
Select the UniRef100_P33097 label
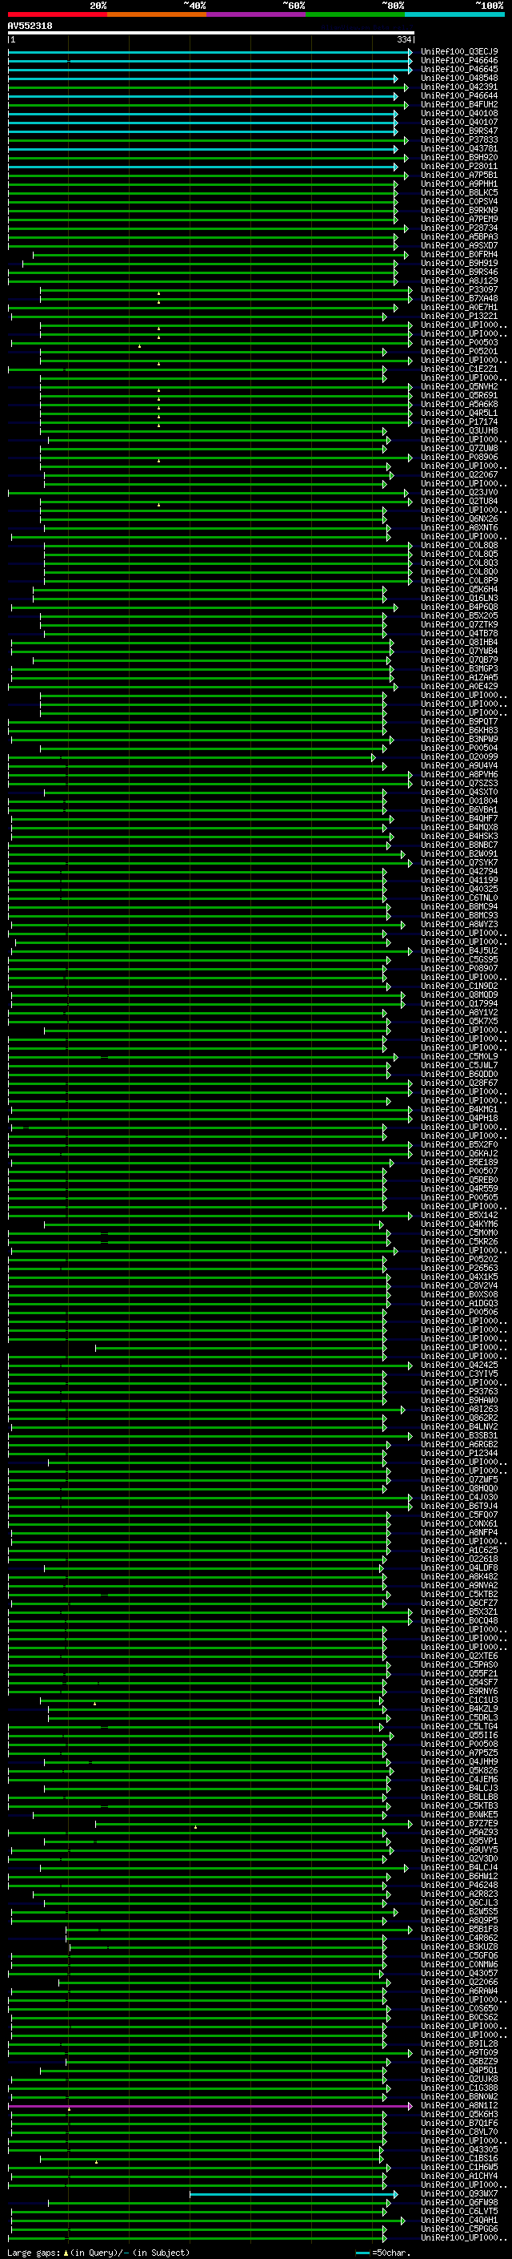point(459,289)
